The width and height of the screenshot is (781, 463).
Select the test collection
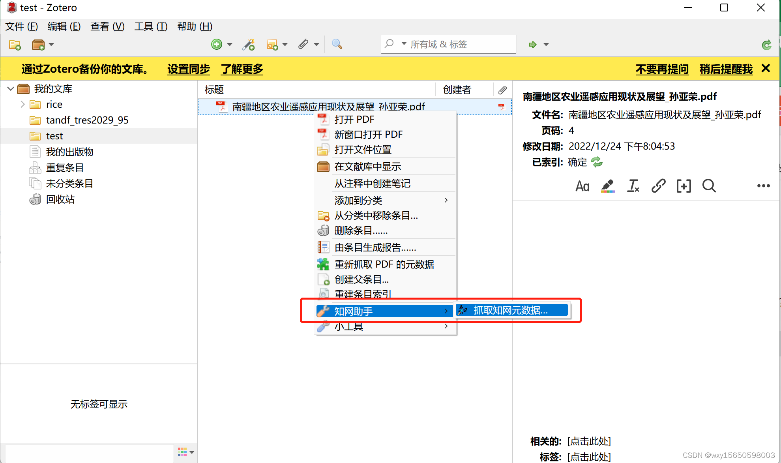[54, 136]
